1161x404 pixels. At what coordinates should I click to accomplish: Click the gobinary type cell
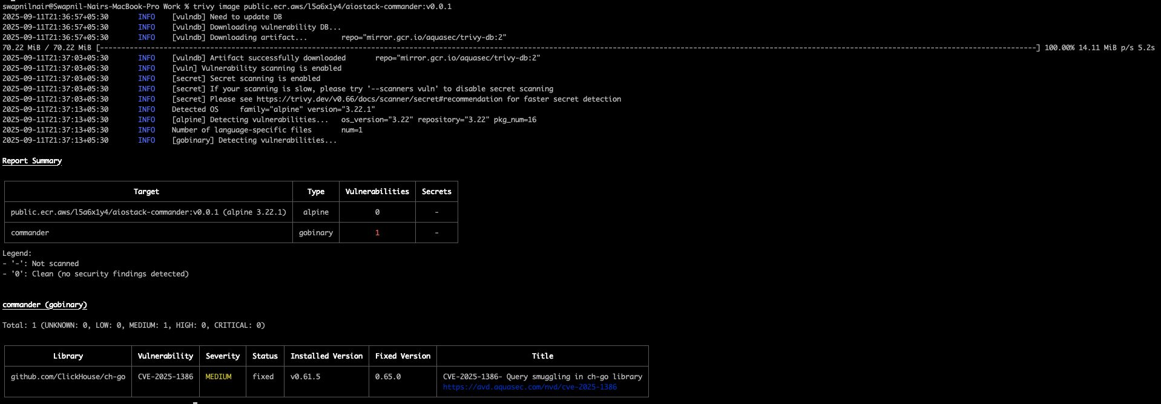coord(316,233)
